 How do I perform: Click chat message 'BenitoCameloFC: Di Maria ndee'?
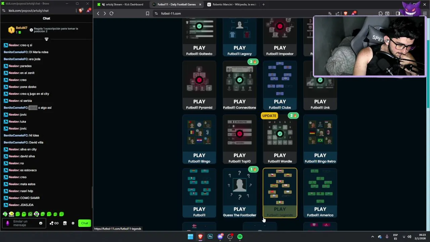(x=26, y=52)
